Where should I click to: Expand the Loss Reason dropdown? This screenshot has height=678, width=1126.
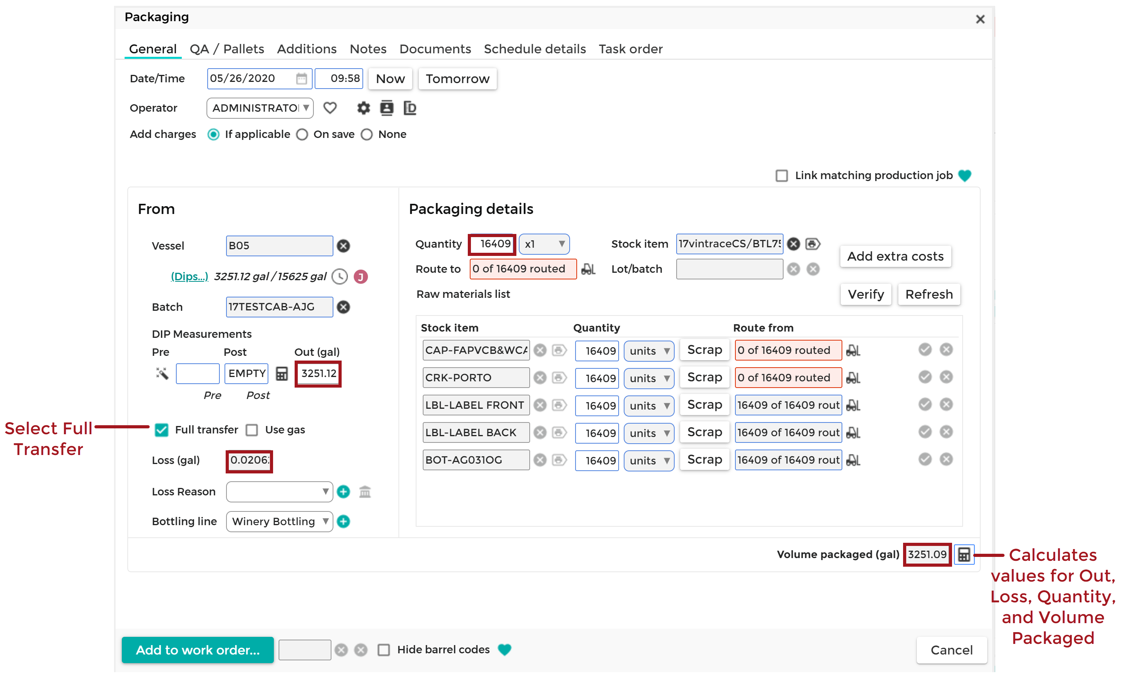pos(279,491)
